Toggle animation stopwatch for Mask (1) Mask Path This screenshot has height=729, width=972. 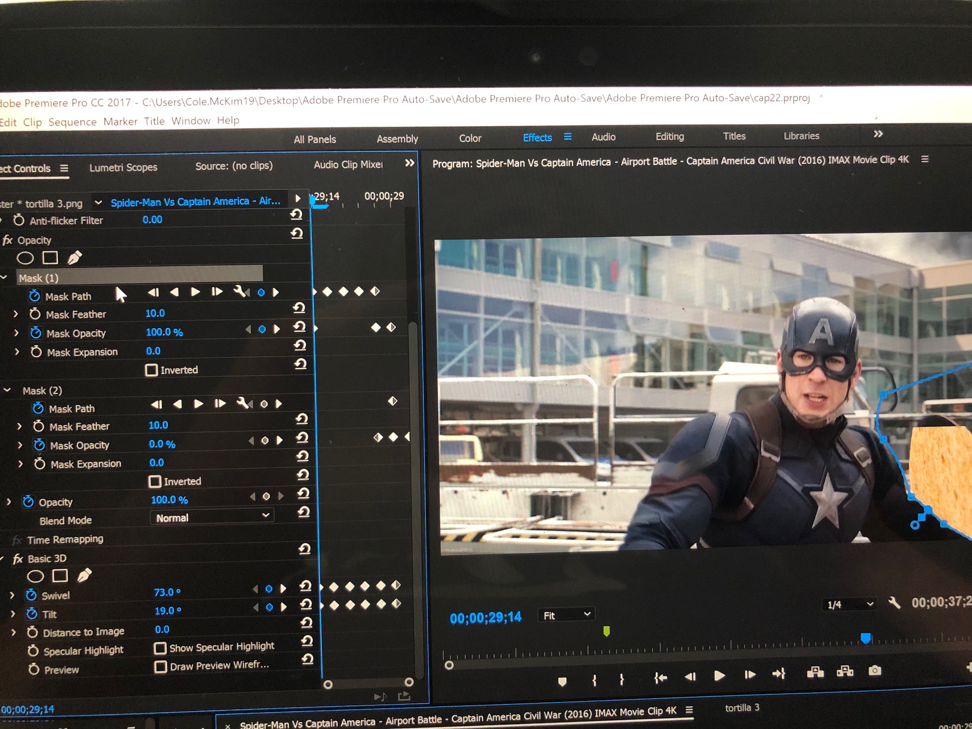[x=34, y=296]
